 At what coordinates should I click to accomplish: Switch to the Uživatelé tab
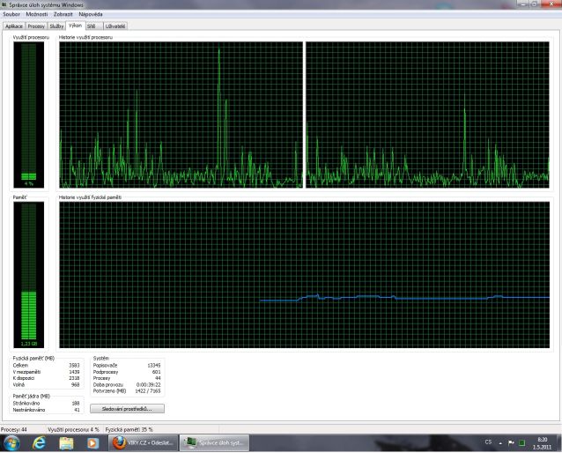pyautogui.click(x=115, y=26)
